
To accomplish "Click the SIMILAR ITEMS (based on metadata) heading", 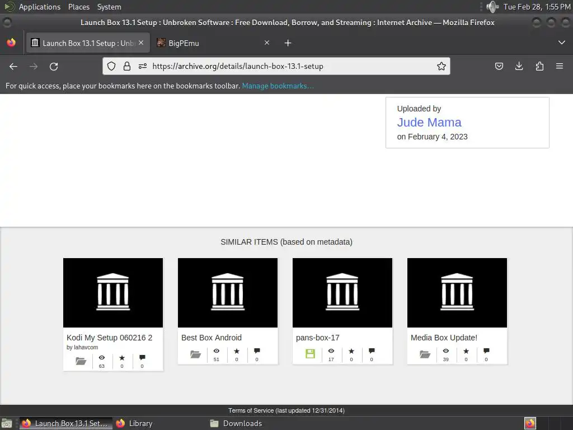I will (x=286, y=242).
